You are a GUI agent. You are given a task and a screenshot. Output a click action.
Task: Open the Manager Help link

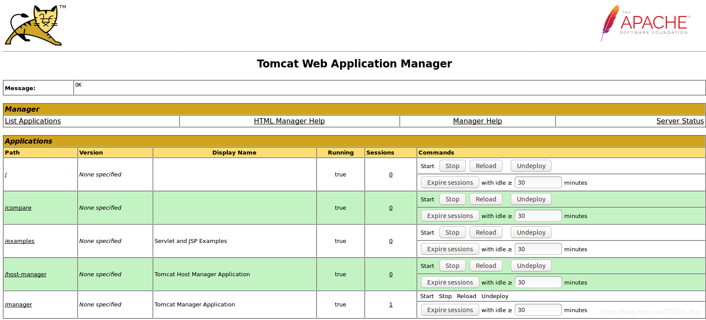point(478,121)
